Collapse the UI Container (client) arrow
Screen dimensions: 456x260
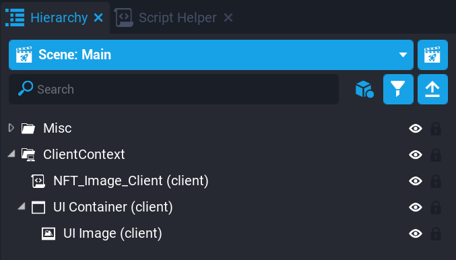(22, 206)
